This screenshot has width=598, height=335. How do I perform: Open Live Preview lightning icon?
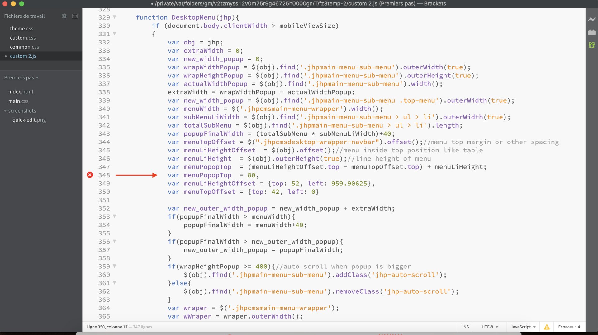click(591, 19)
